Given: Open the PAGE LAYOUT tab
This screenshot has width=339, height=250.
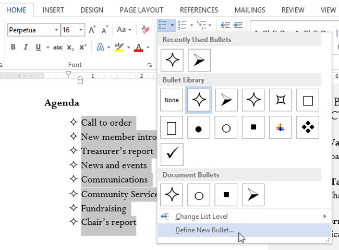Looking at the screenshot, I should point(141,10).
